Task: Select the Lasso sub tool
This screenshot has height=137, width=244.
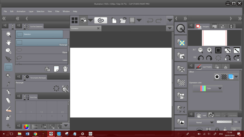Action: 41,58
